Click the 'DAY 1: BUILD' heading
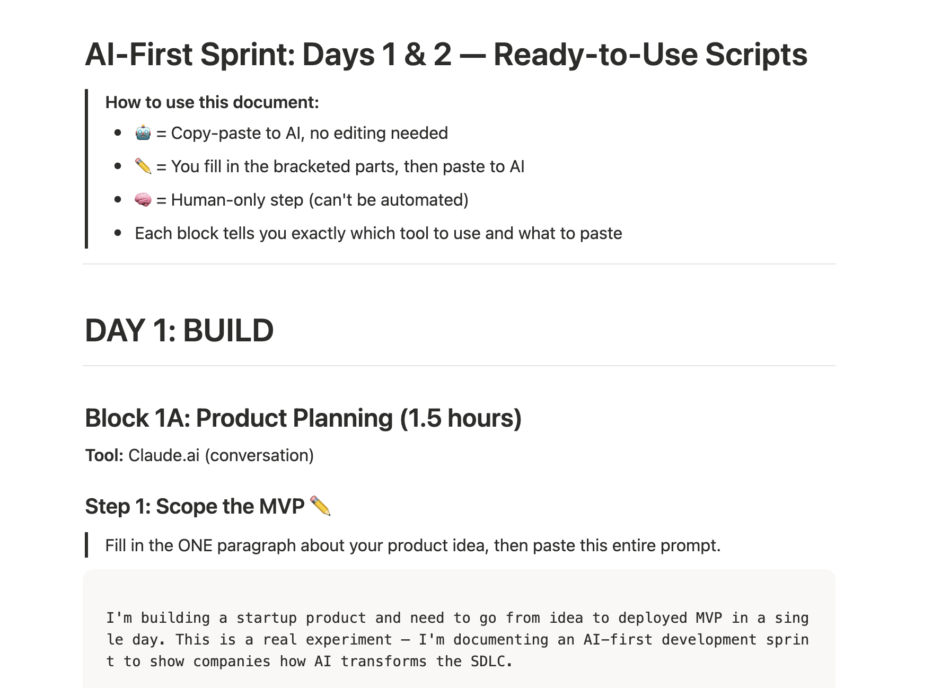The height and width of the screenshot is (688, 950). (179, 330)
